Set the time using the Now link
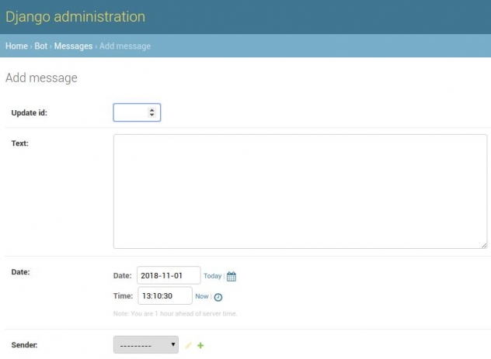The image size is (491, 359). (x=201, y=296)
